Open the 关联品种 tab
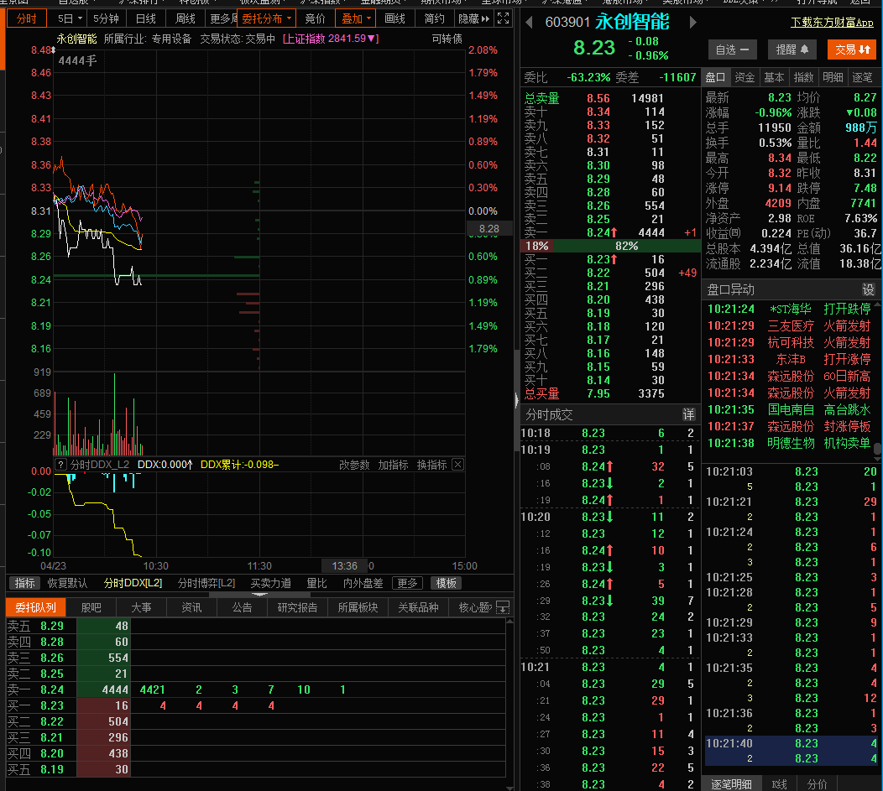 tap(418, 607)
